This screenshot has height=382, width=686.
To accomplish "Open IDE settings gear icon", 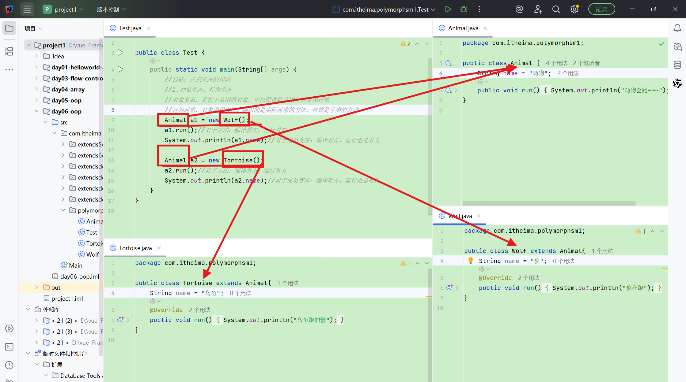I will click(x=574, y=9).
